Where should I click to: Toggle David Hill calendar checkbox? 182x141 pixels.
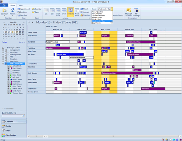point(8,70)
